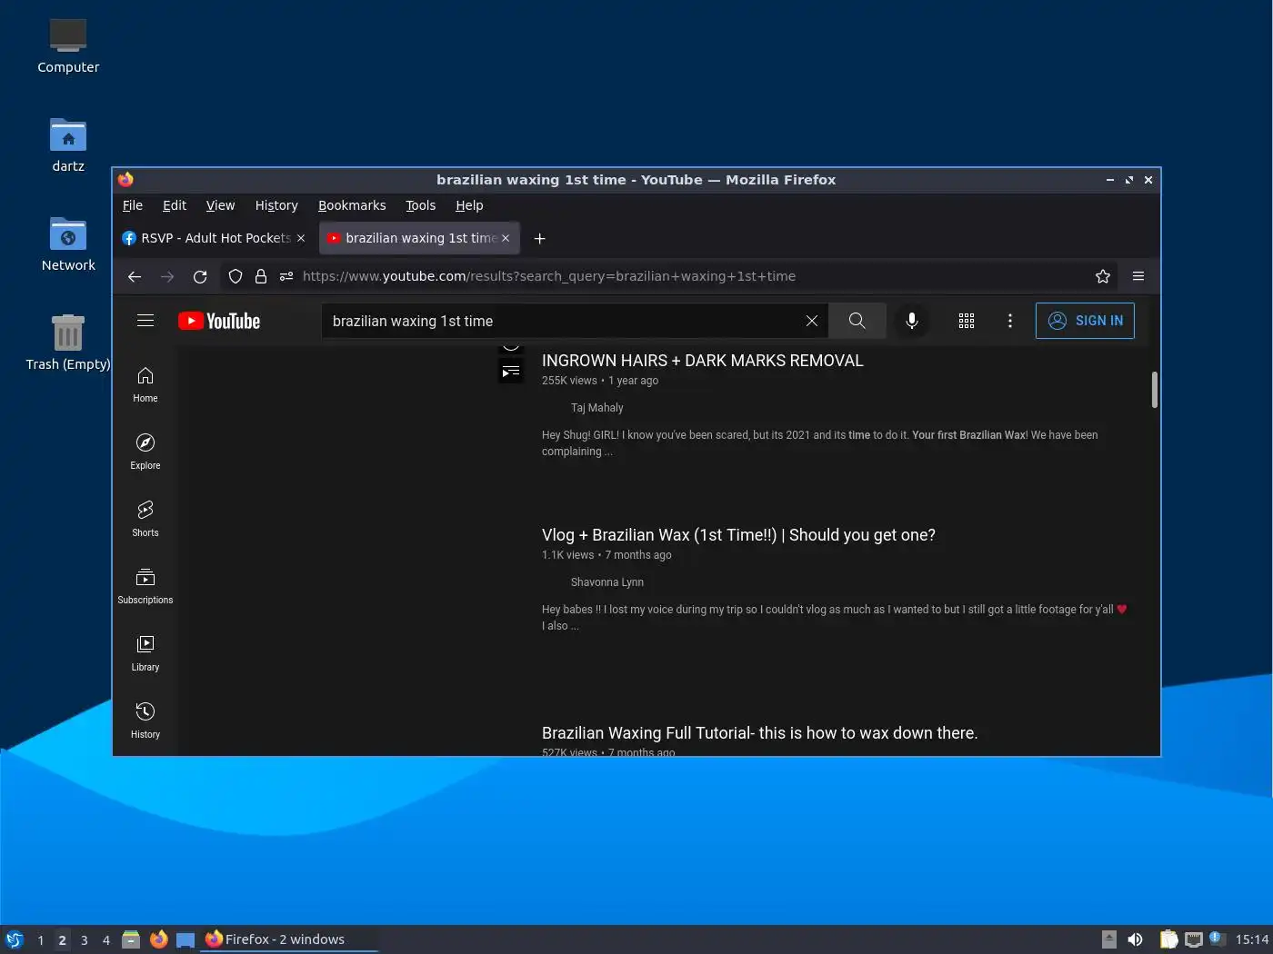Viewport: 1273px width, 954px height.
Task: Open the Trash (Empty) desktop icon
Action: (x=68, y=343)
